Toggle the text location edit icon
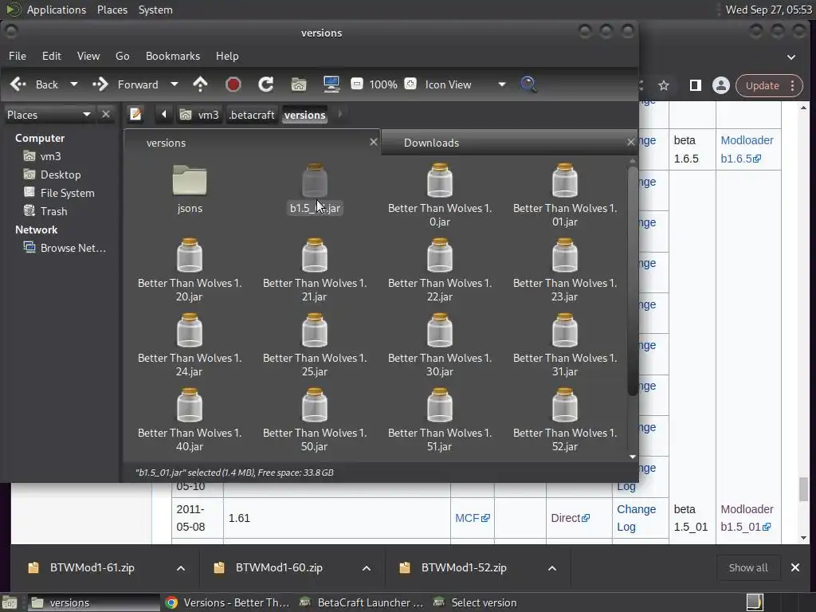Screen dimensions: 816x612 click(135, 114)
